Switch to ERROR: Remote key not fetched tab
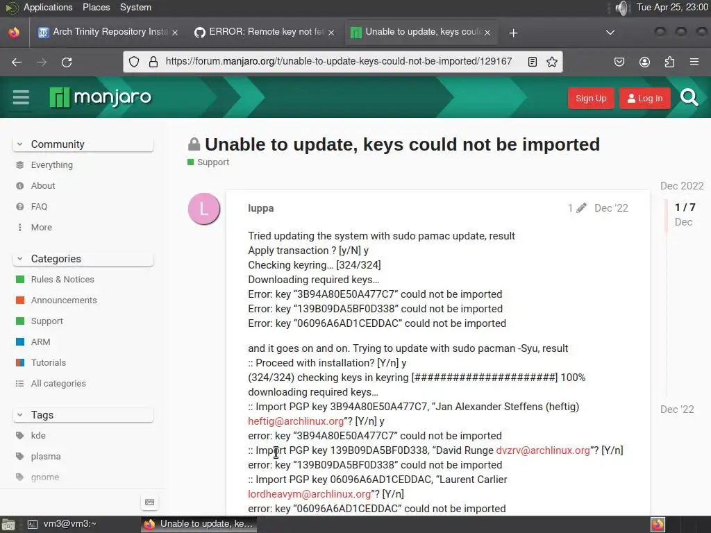This screenshot has height=533, width=711. (265, 32)
